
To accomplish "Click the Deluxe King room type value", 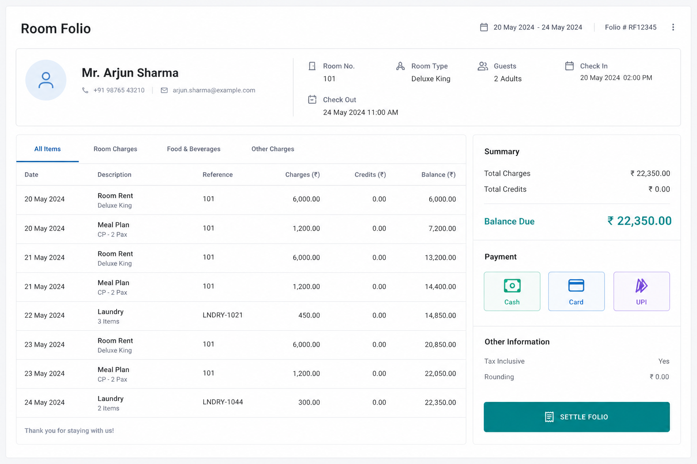I will coord(431,79).
